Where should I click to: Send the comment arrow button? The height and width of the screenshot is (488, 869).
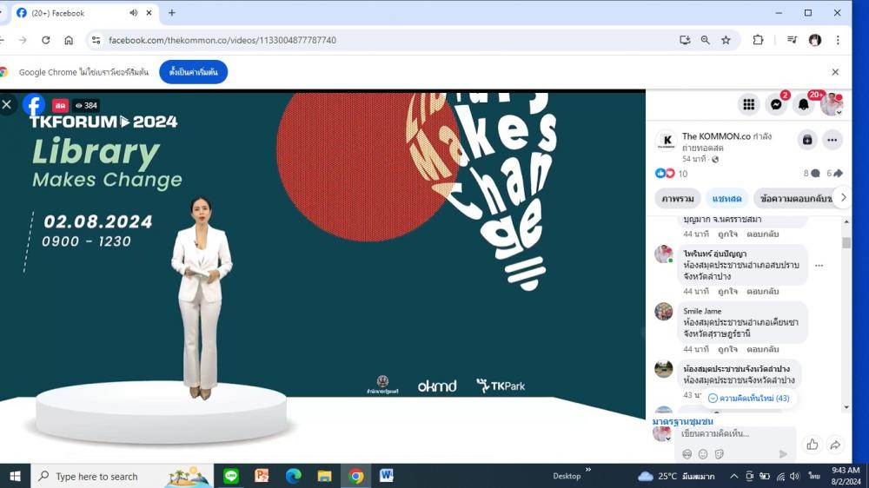tap(783, 454)
